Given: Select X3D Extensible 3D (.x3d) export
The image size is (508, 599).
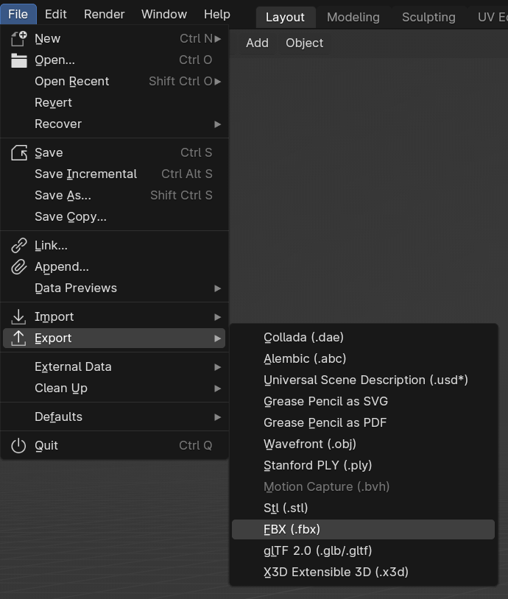Looking at the screenshot, I should point(363,573).
